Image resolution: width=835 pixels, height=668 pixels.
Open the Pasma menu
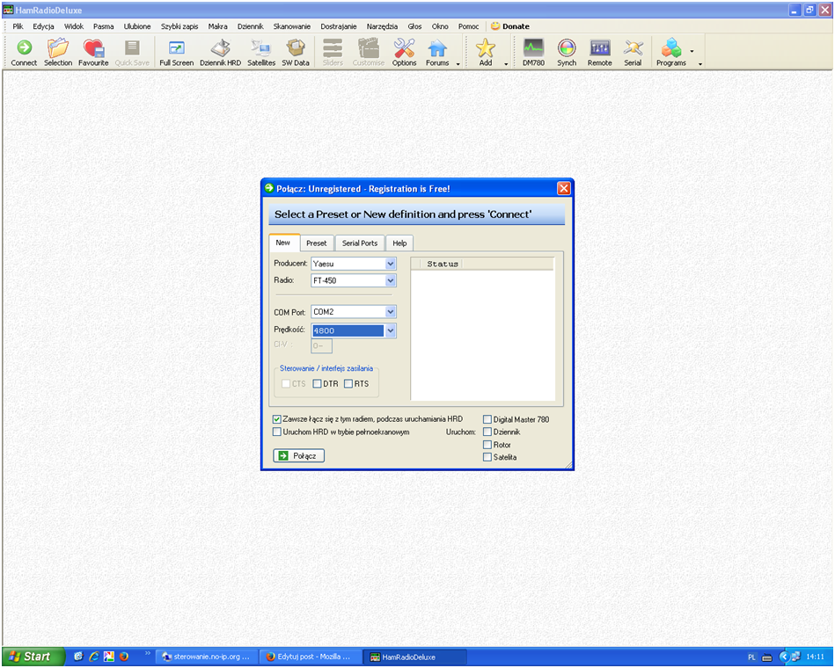(103, 26)
